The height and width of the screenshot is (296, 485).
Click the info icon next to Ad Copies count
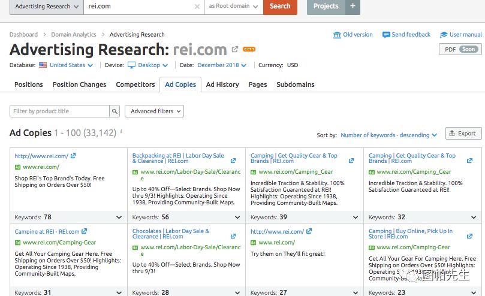[121, 131]
